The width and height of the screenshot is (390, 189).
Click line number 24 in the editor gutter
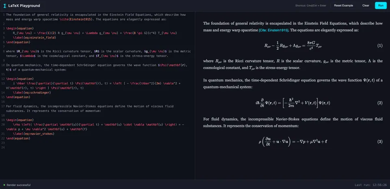[3, 147]
